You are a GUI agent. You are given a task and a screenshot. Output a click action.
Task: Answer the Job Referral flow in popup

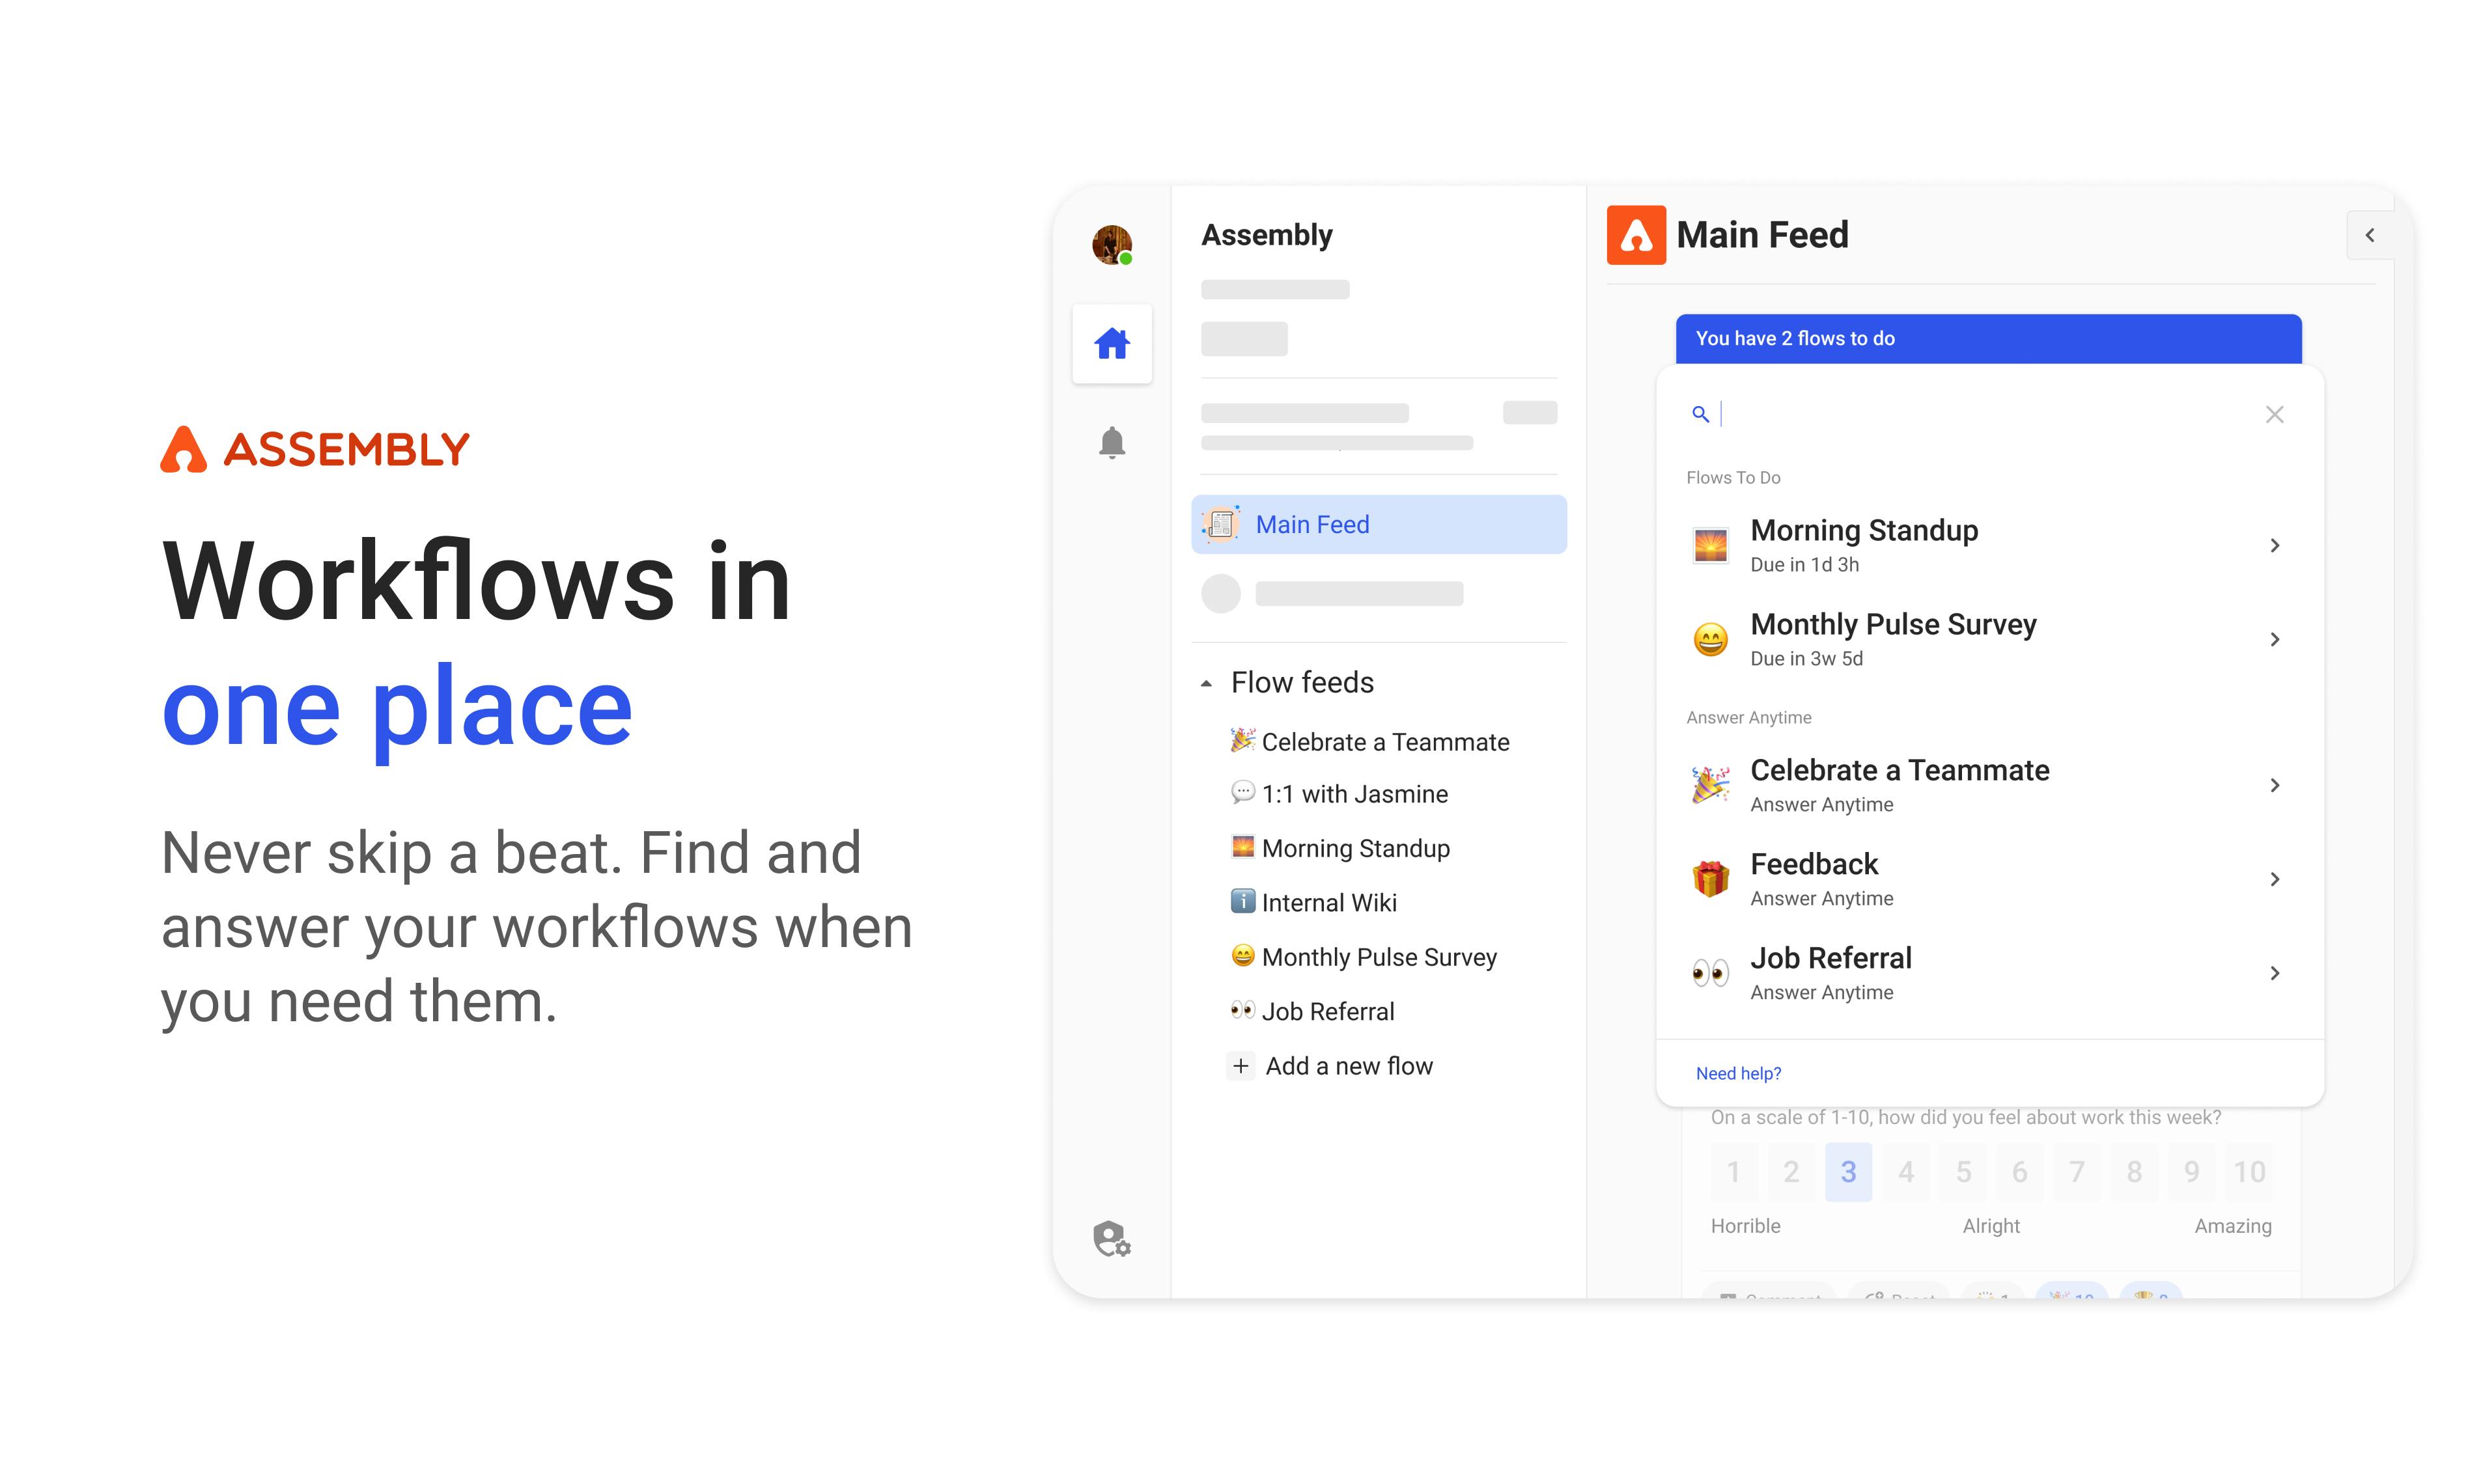(1988, 973)
